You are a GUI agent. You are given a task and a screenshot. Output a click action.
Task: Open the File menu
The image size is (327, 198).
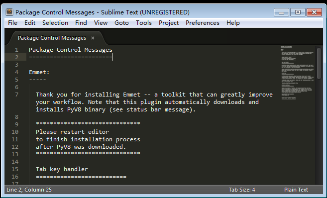[12, 23]
